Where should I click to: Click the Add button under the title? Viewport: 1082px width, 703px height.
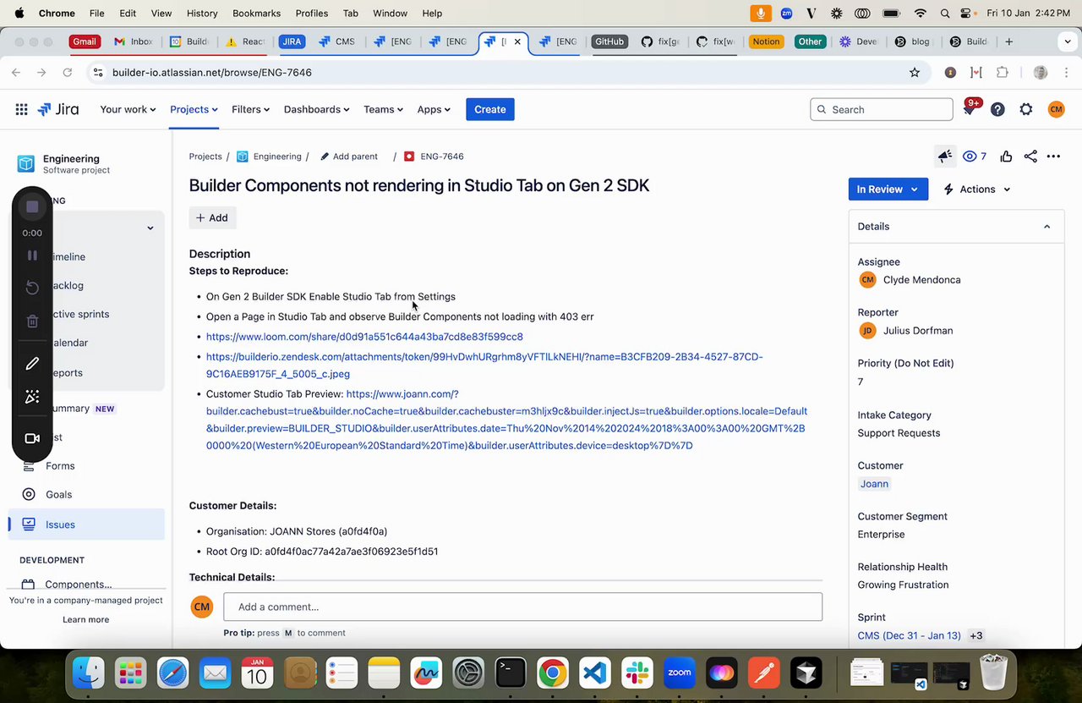pos(212,217)
